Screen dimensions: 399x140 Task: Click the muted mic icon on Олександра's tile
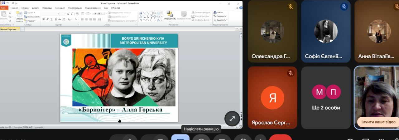[291, 6]
